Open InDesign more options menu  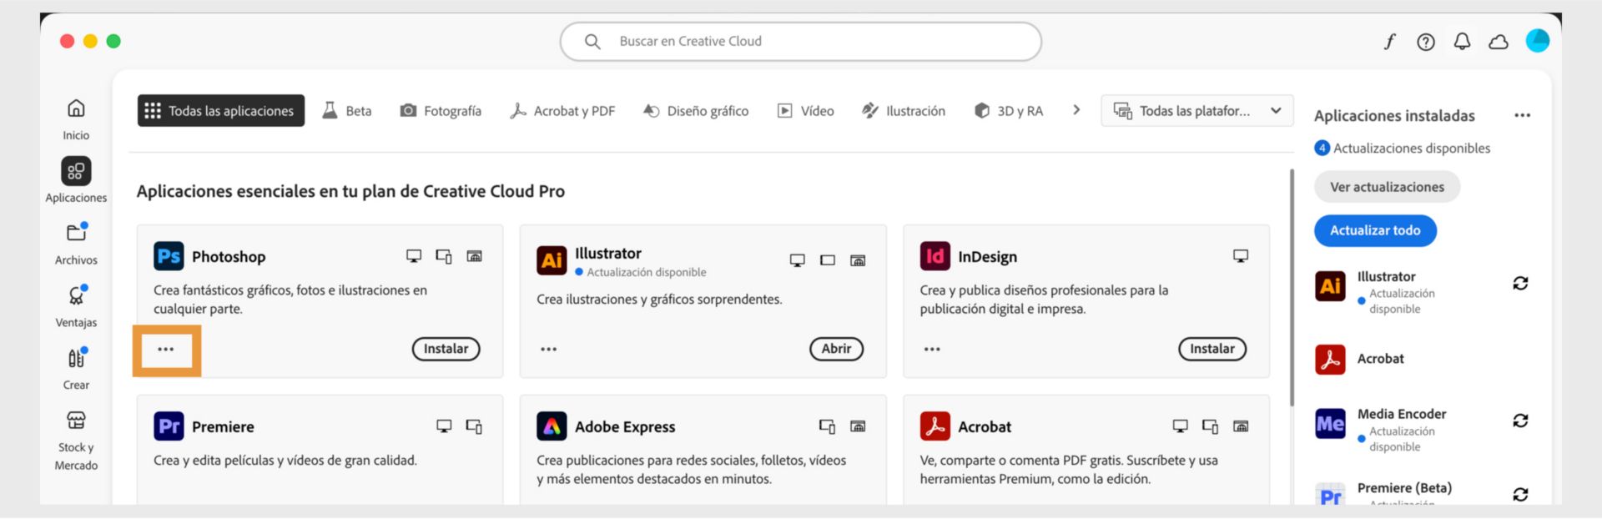point(932,349)
